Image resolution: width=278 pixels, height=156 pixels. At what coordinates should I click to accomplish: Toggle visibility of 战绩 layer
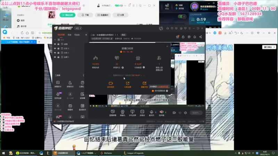coord(55,44)
